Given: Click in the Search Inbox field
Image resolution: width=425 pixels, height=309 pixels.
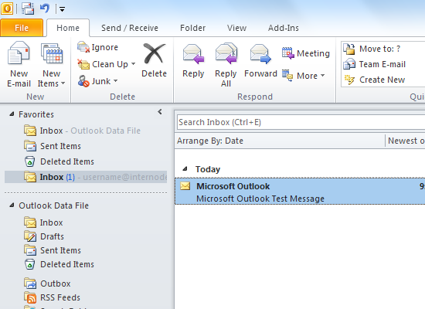Looking at the screenshot, I should (301, 122).
